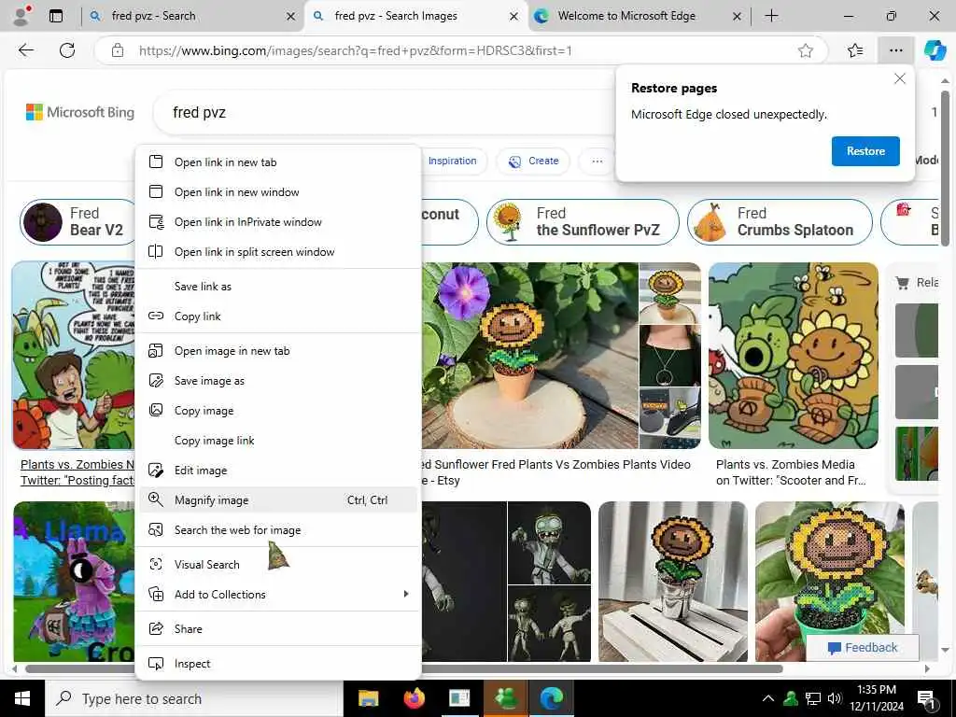Open sunflower bead in metal pot image
The image size is (956, 717).
672,582
